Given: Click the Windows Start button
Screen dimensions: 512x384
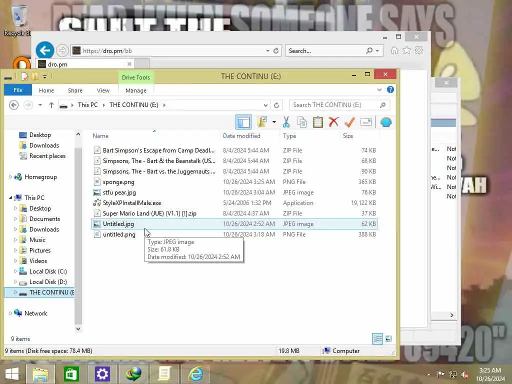Looking at the screenshot, I should pyautogui.click(x=12, y=373).
